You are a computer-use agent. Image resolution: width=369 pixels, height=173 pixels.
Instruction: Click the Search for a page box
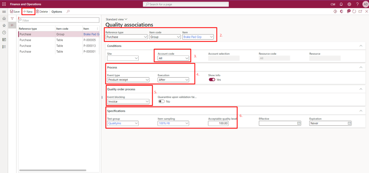(186, 4)
